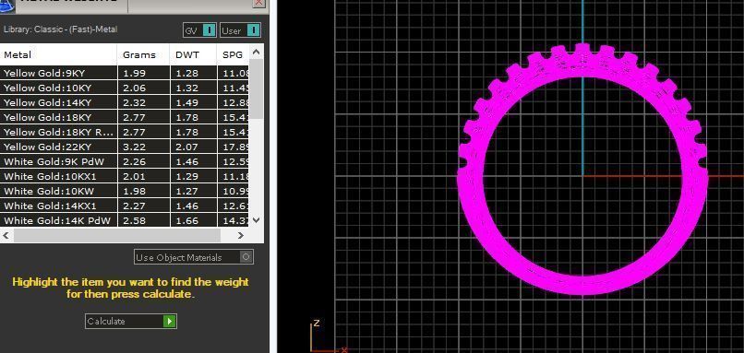Select the White Gold:14K PdW row
The height and width of the screenshot is (353, 744).
click(125, 220)
